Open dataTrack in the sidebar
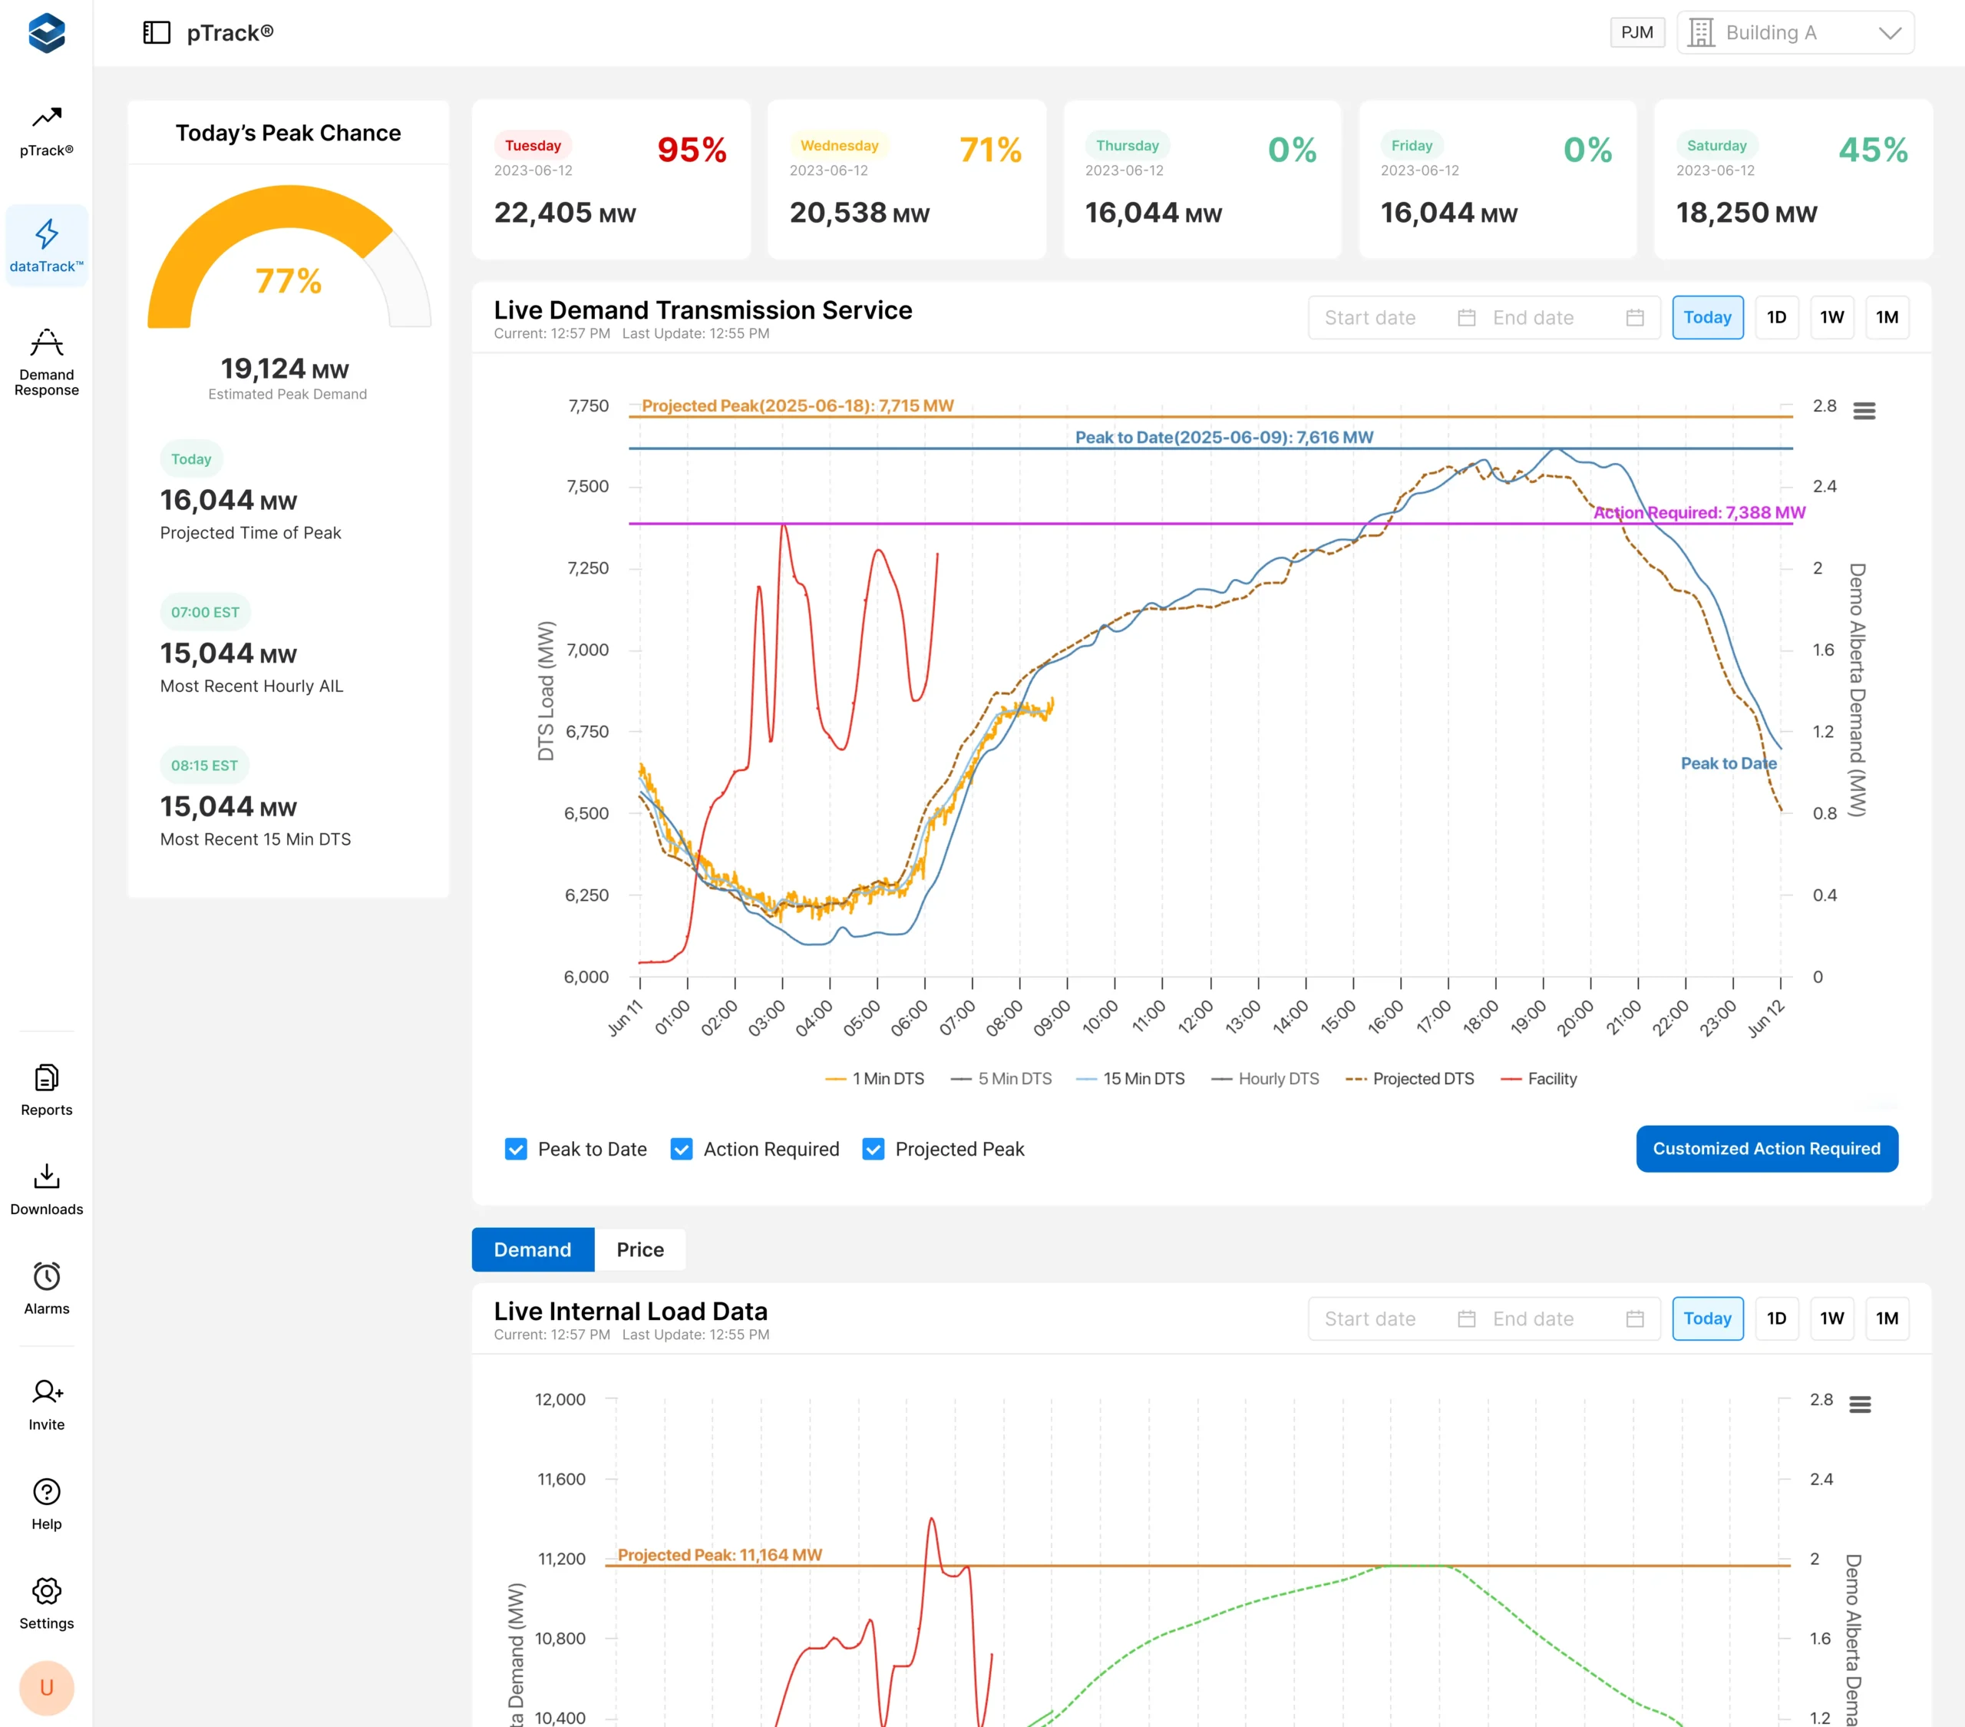Image resolution: width=1965 pixels, height=1727 pixels. 46,245
